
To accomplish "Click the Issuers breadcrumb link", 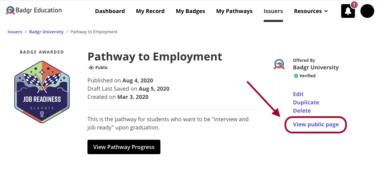I will [x=15, y=32].
